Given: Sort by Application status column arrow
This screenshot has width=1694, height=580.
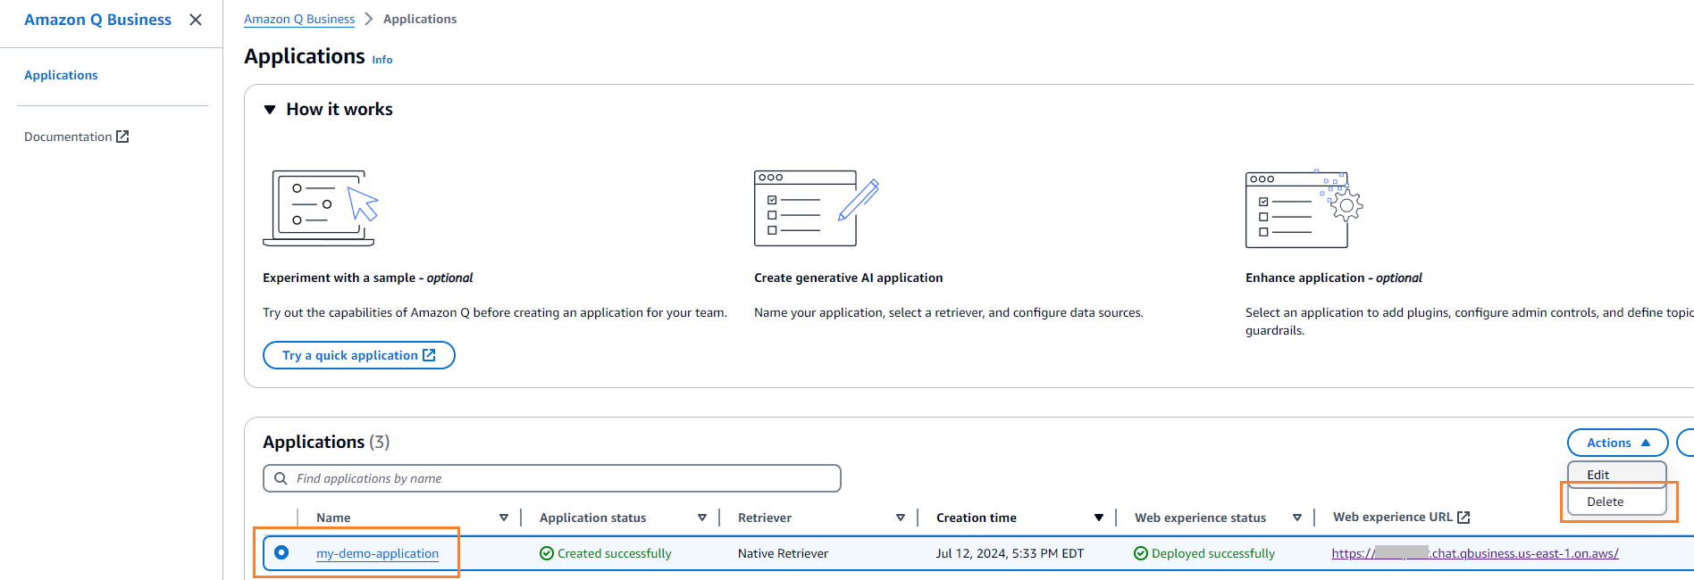Looking at the screenshot, I should click(x=702, y=518).
